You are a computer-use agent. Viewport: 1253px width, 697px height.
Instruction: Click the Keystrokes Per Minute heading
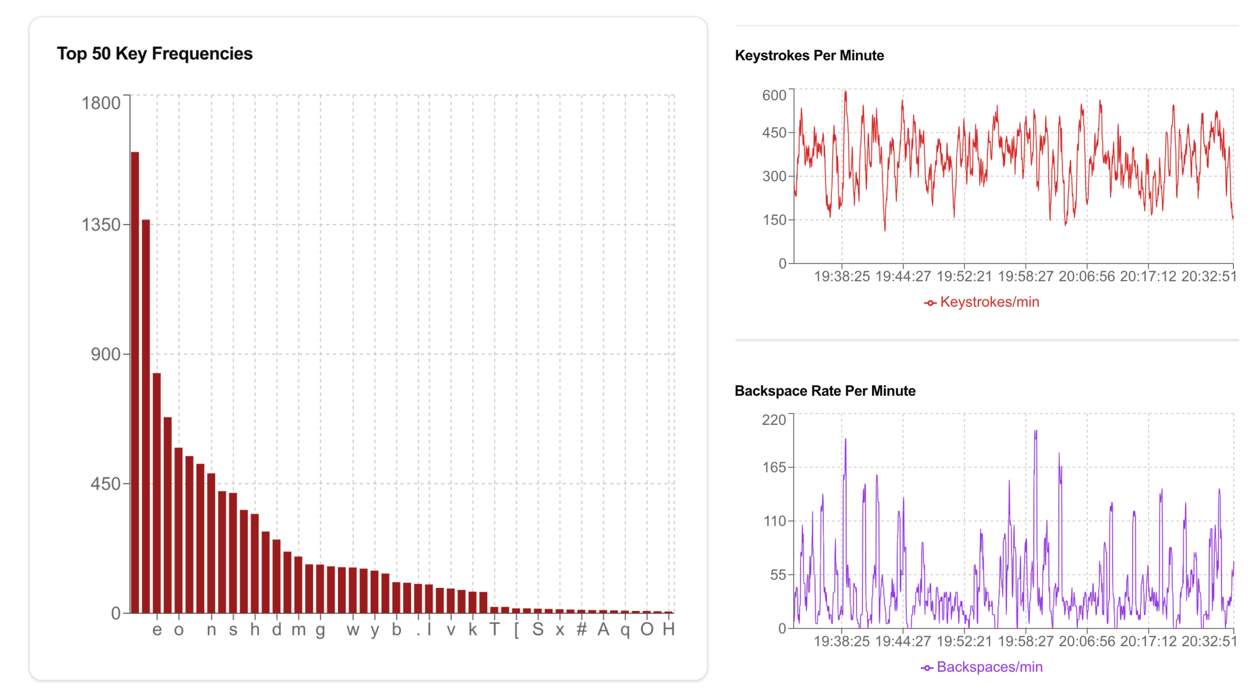(809, 55)
